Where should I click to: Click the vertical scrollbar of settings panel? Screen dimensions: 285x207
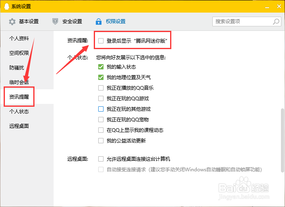282,140
